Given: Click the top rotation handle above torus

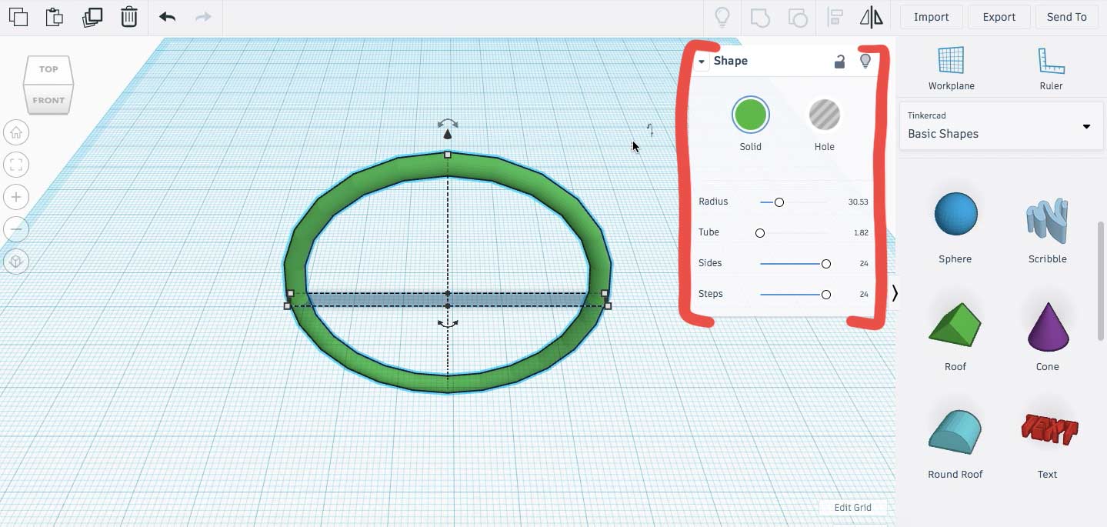Looking at the screenshot, I should 448,123.
